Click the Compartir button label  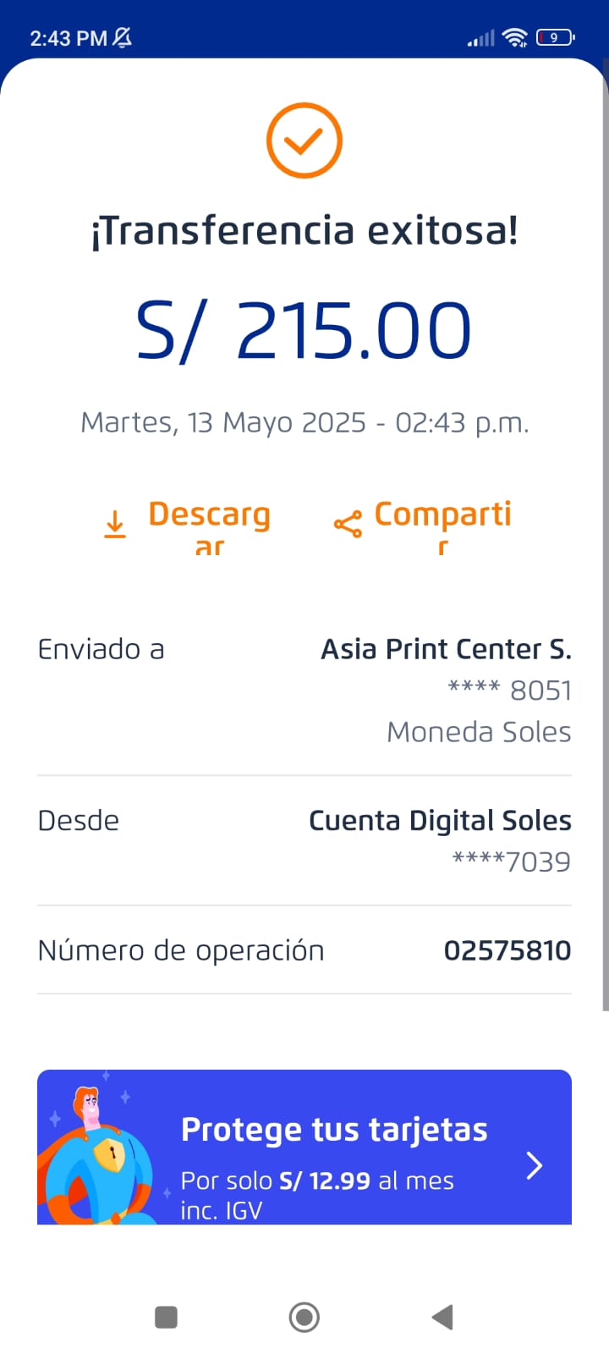[442, 515]
